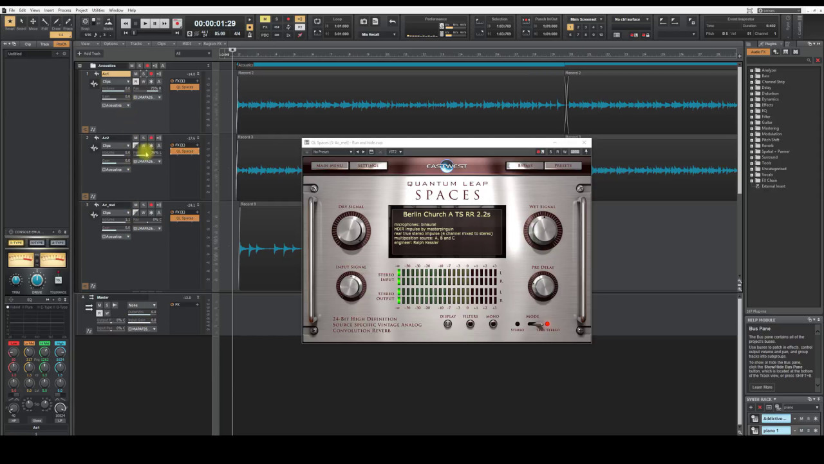The width and height of the screenshot is (824, 464).
Task: Toggle global FX bypass button
Action: coord(265,27)
